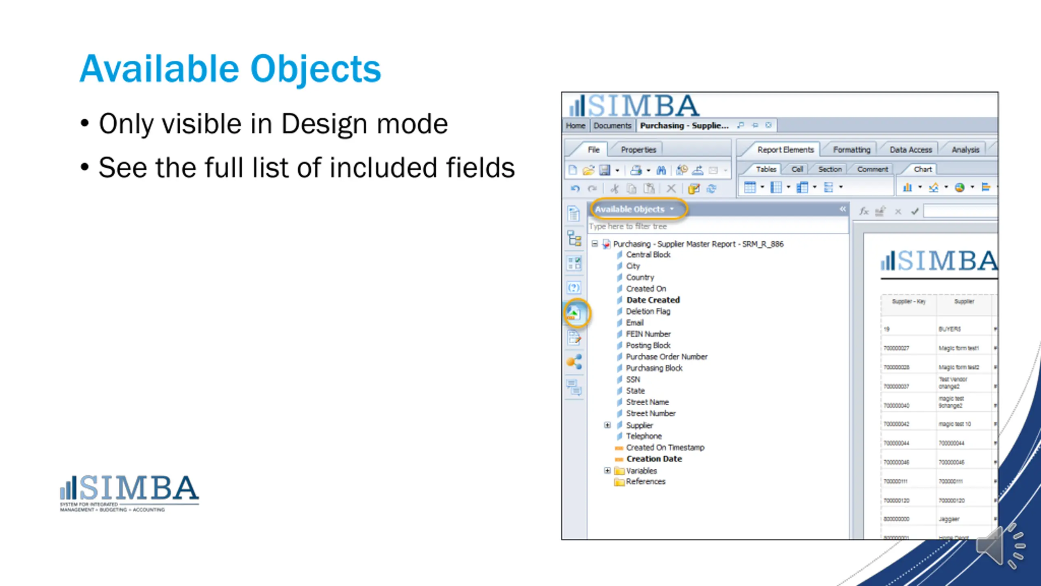Open the Documents tab
1041x586 pixels.
tap(612, 125)
